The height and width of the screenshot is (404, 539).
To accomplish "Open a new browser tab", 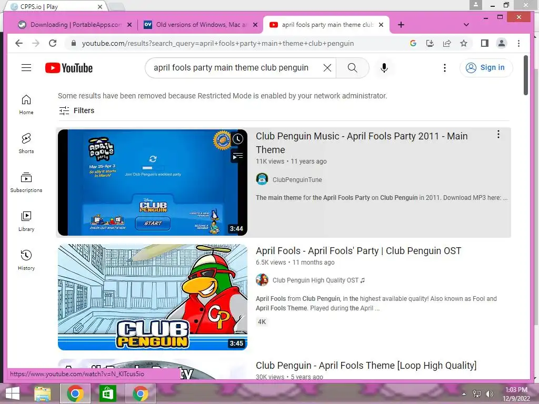I will pos(401,25).
